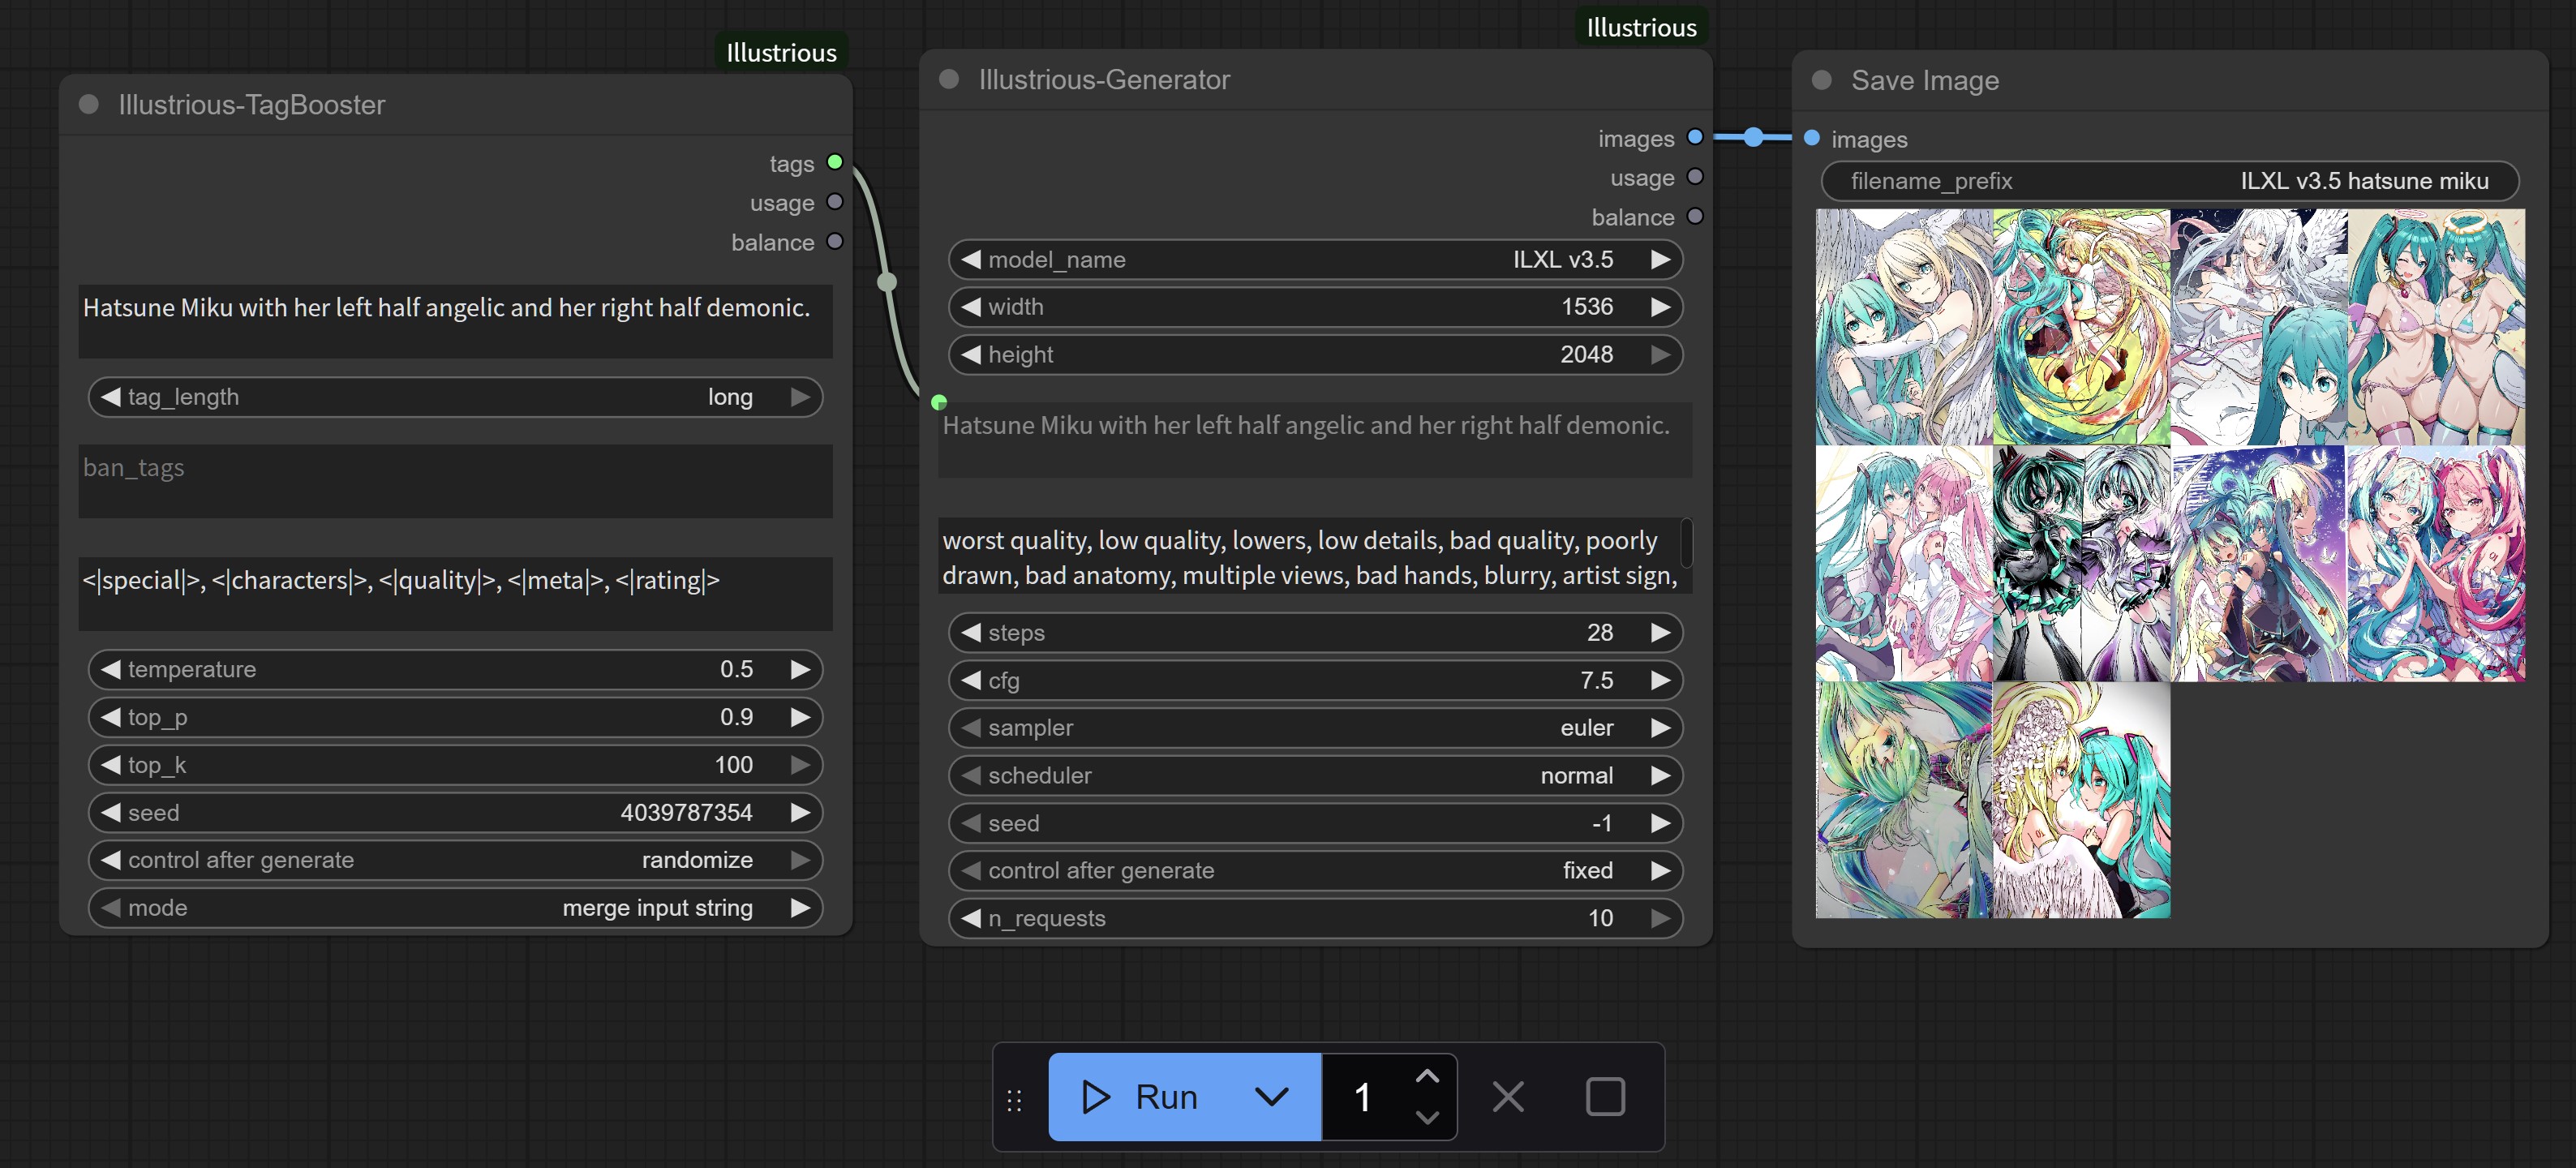Viewport: 2576px width, 1168px height.
Task: Increase TagBooster seed with right arrow
Action: [800, 812]
